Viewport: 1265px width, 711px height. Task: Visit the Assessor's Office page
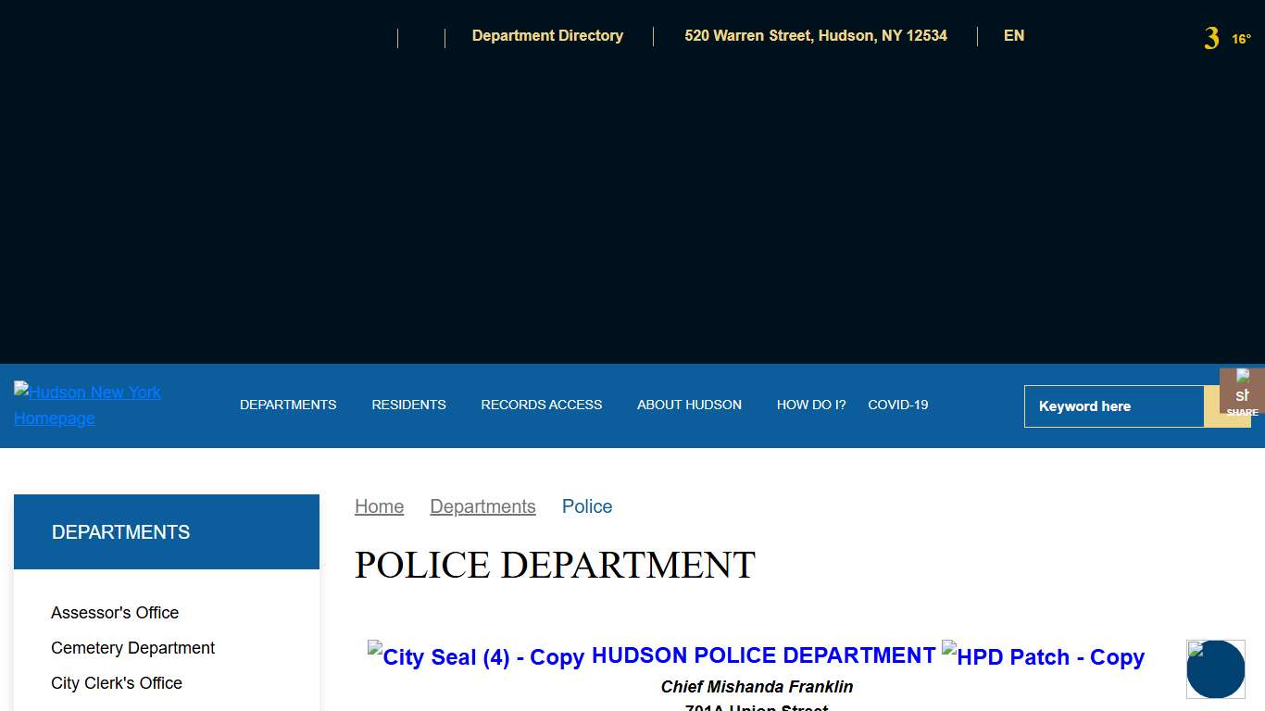(115, 612)
